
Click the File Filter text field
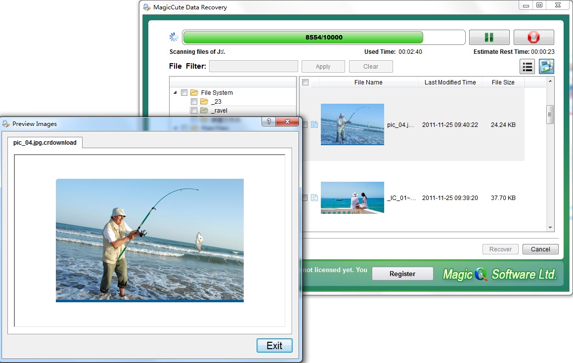coord(253,66)
